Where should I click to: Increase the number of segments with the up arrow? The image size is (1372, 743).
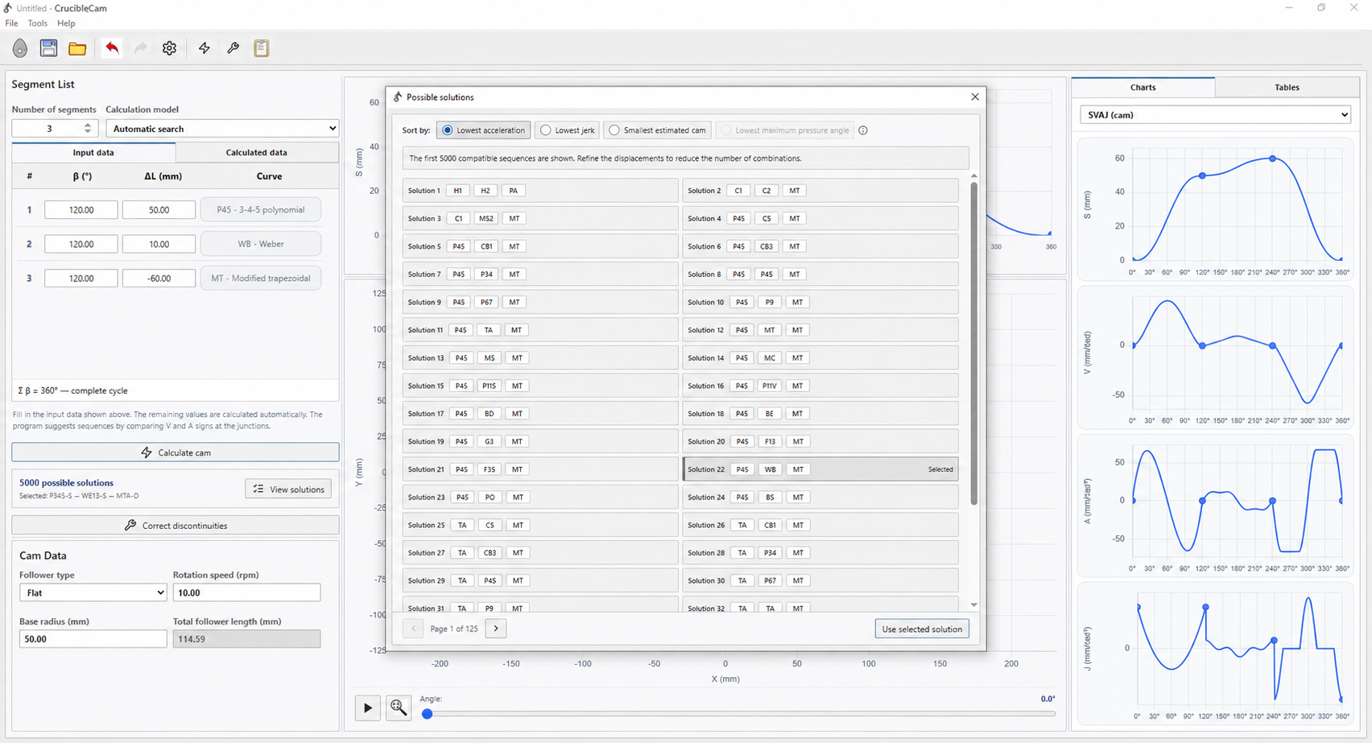pos(88,125)
